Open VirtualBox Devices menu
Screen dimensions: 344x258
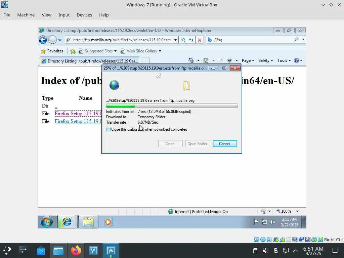click(x=84, y=15)
